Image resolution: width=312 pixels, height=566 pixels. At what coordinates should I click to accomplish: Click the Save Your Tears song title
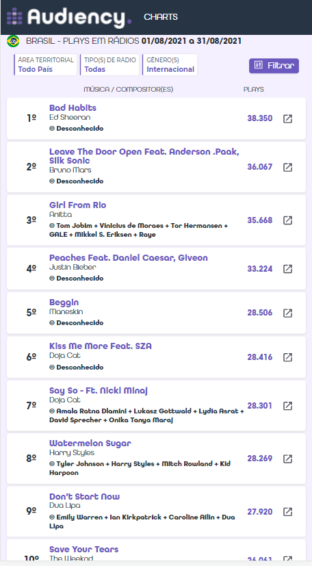tap(84, 550)
